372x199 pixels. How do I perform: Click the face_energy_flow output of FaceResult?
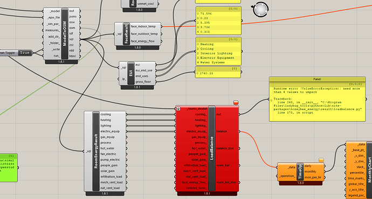click(x=143, y=41)
